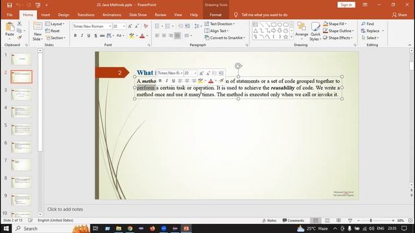Viewport: 415px width, 233px height.
Task: Click the Bullets list icon
Action: pyautogui.click(x=157, y=26)
